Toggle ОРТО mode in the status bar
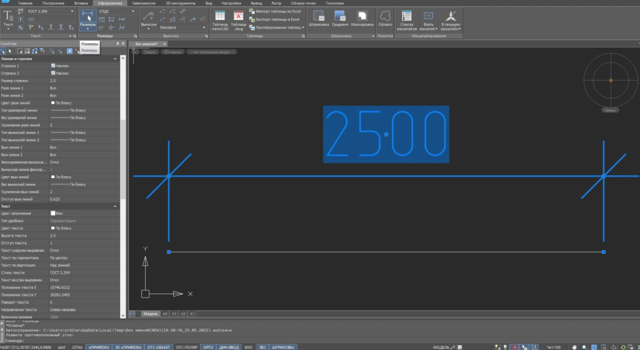Screen dimensions: 640x350 pyautogui.click(x=209, y=346)
